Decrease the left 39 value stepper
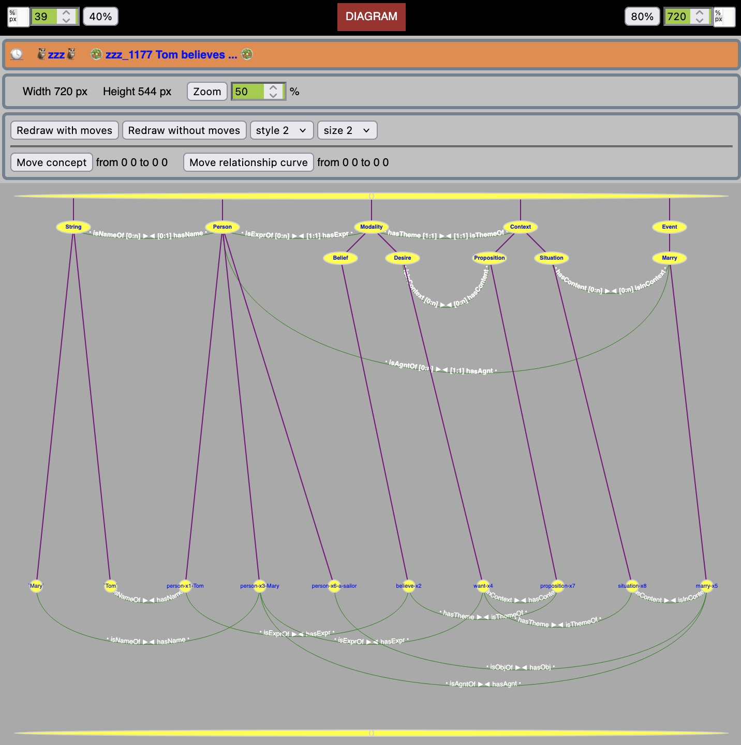 tap(66, 21)
